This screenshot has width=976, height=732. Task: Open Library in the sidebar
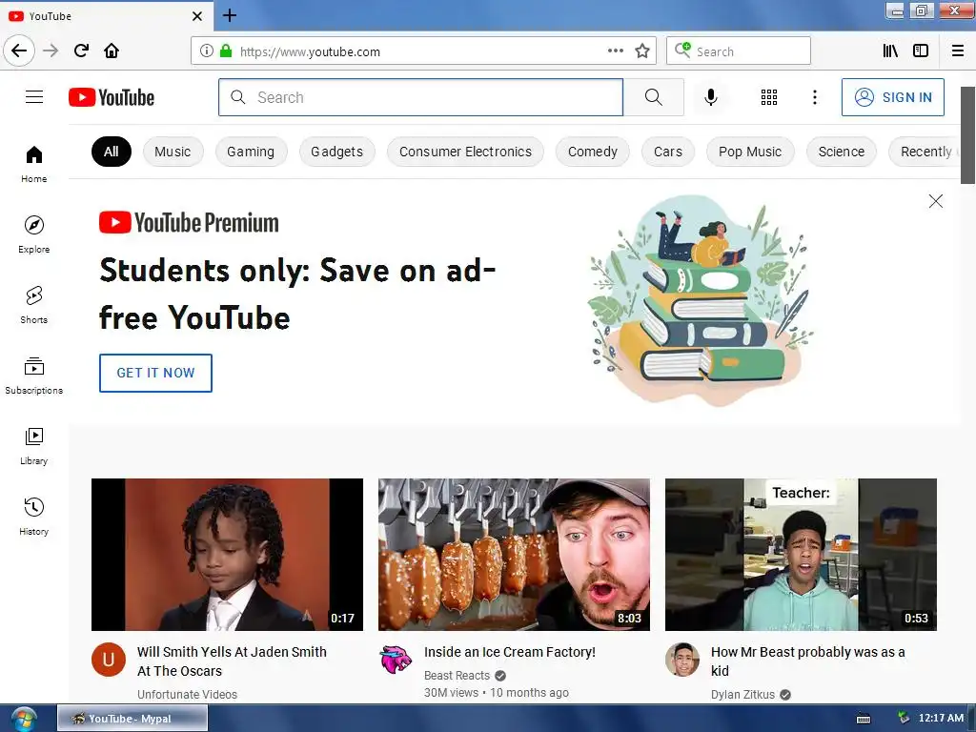click(34, 446)
